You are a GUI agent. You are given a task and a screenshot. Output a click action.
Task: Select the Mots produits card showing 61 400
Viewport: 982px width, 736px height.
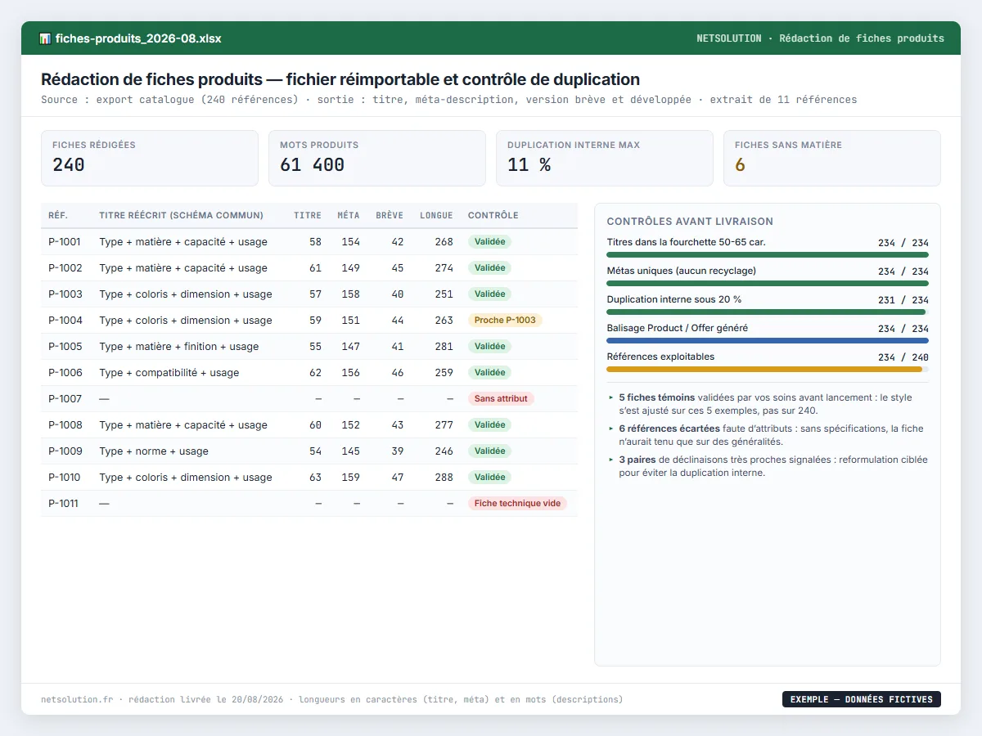(377, 158)
